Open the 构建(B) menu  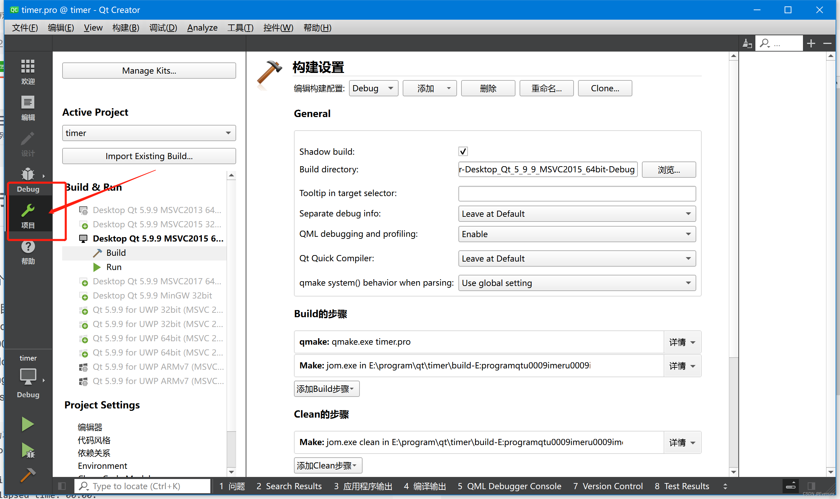click(125, 28)
